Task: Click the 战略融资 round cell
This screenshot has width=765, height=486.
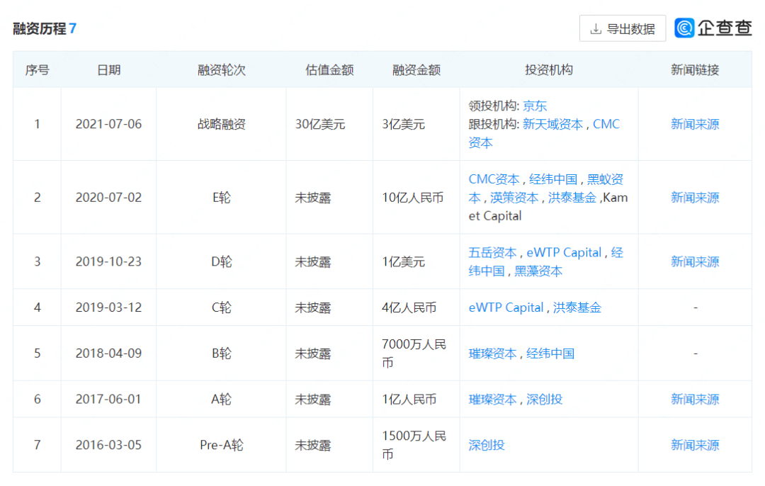Action: point(222,124)
